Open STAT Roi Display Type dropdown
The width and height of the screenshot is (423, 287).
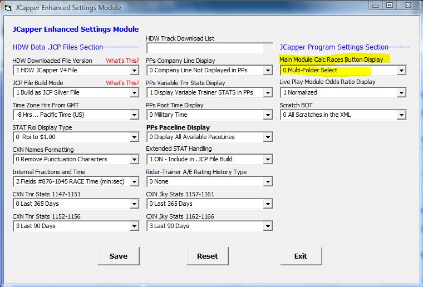(x=134, y=137)
